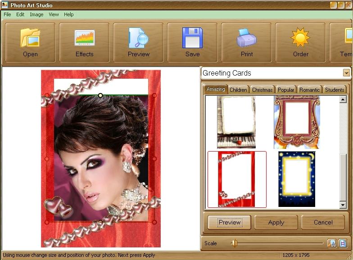Click the top-right photo resize handle
353x260 pixels.
154,95
